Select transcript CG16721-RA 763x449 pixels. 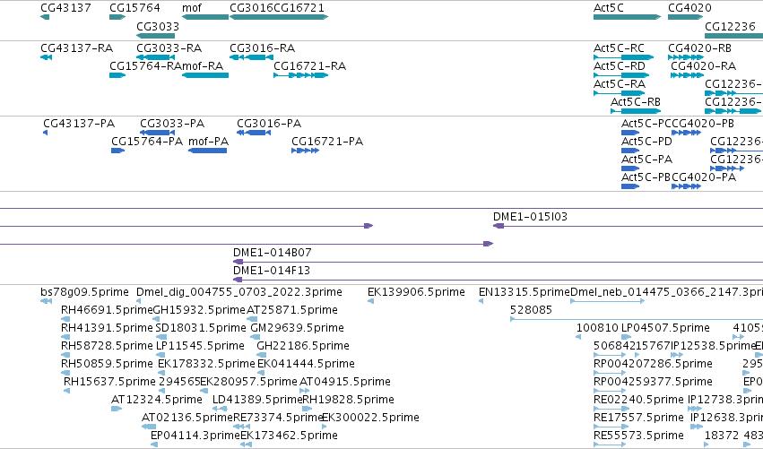(x=300, y=75)
